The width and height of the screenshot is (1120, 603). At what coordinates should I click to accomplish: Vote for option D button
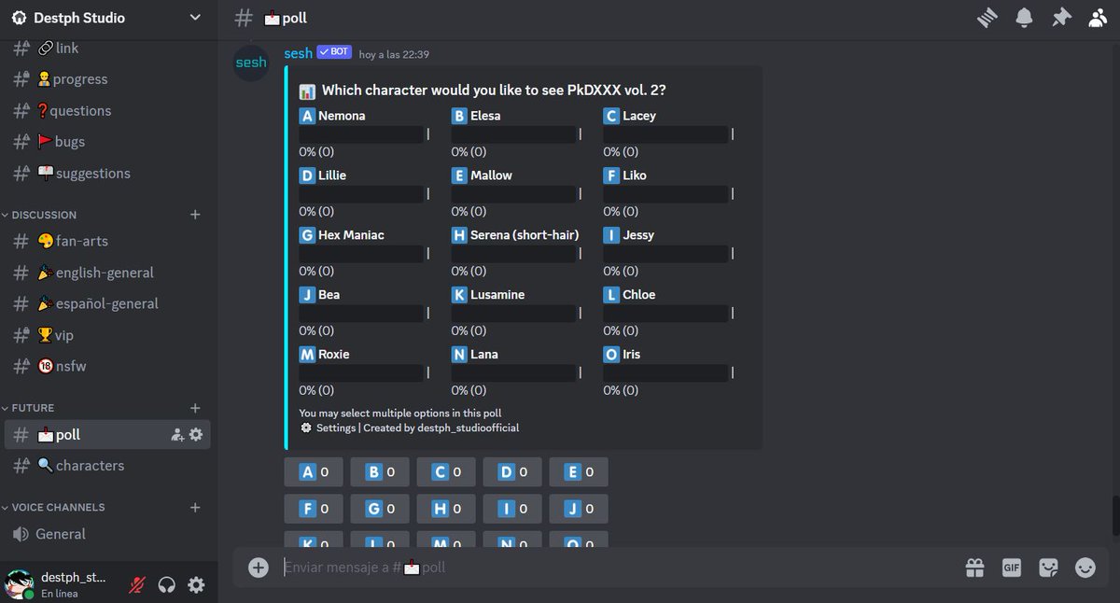512,472
